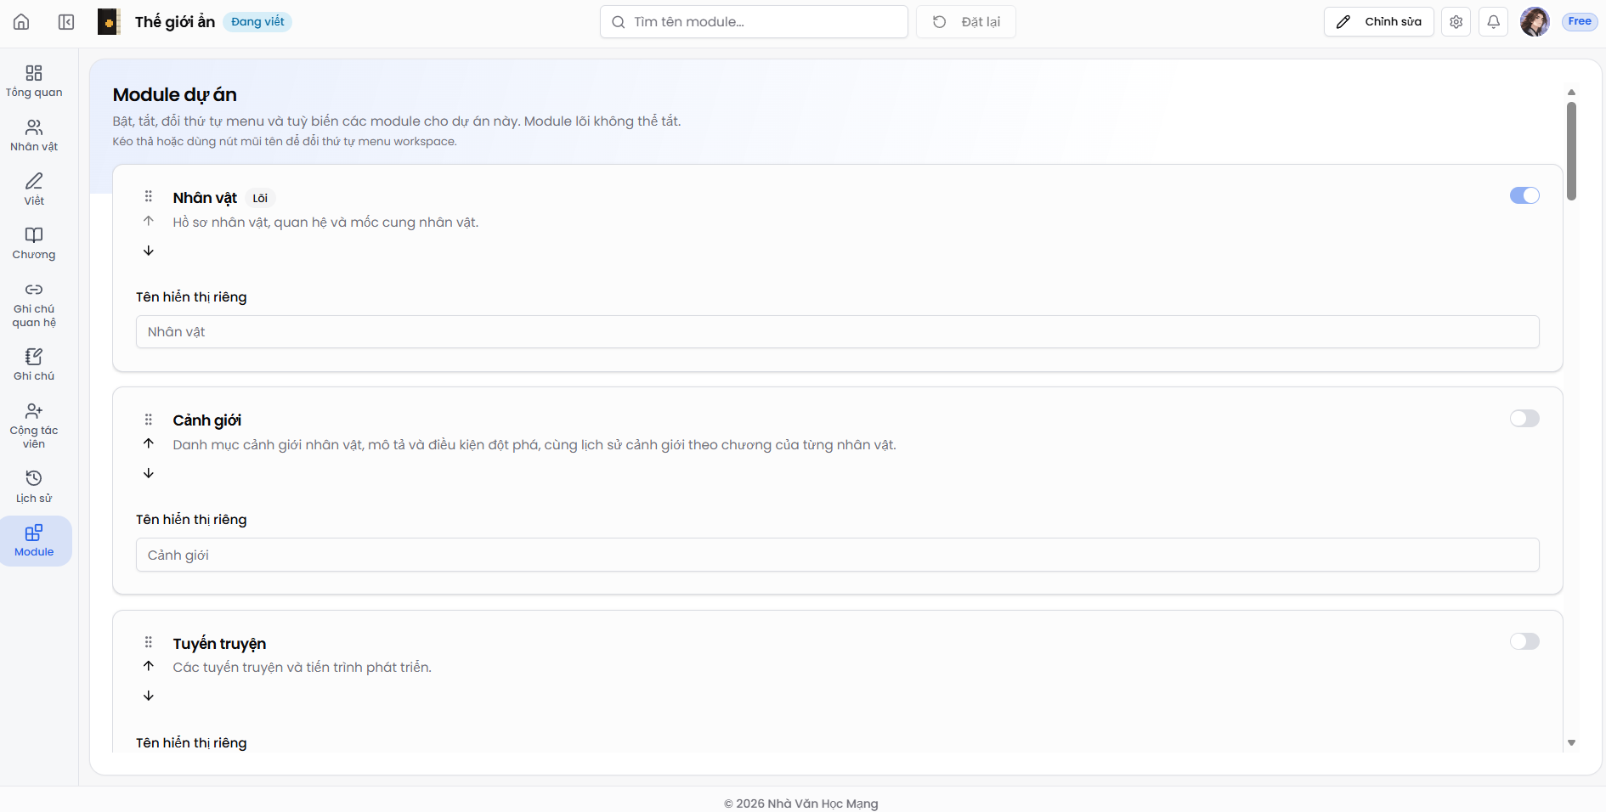Enable the Tuyến truyện module switch
Screen dimensions: 1606x812
tap(1524, 641)
